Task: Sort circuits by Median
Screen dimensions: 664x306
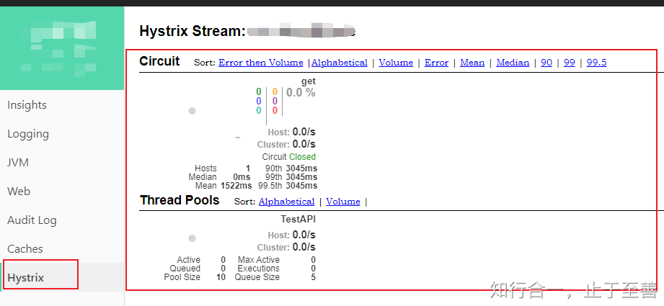Action: point(513,63)
